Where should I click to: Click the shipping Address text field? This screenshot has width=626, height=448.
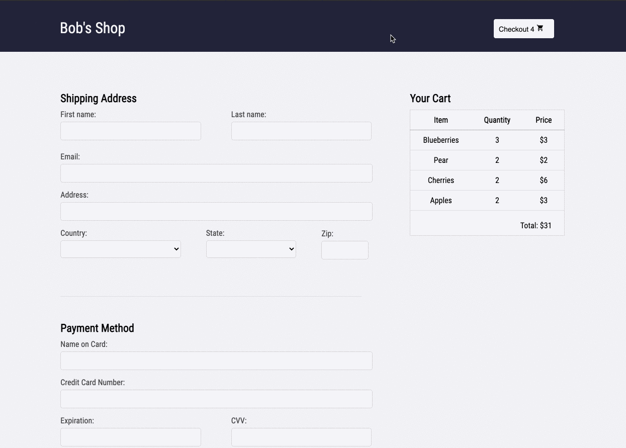coord(216,212)
